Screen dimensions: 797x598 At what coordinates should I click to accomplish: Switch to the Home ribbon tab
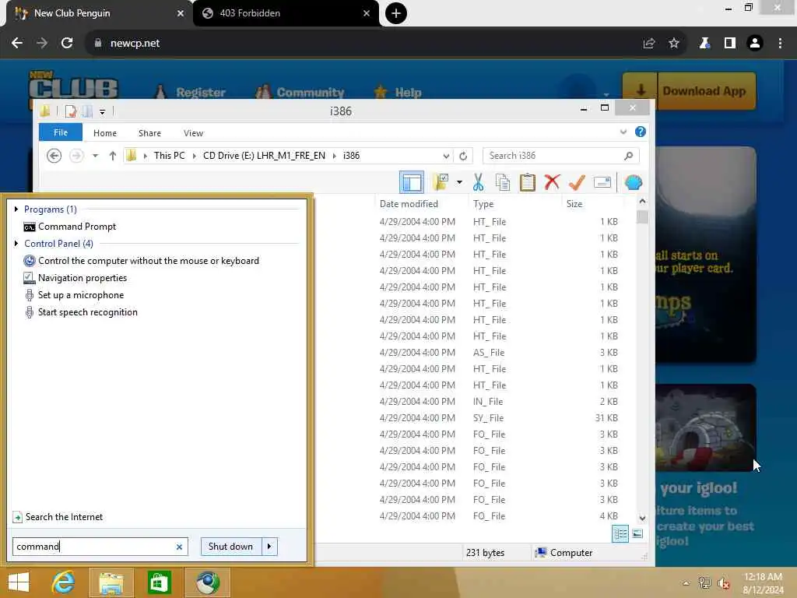point(105,132)
